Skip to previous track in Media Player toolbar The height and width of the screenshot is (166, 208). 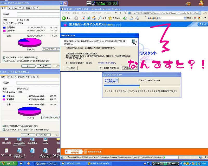point(162,164)
